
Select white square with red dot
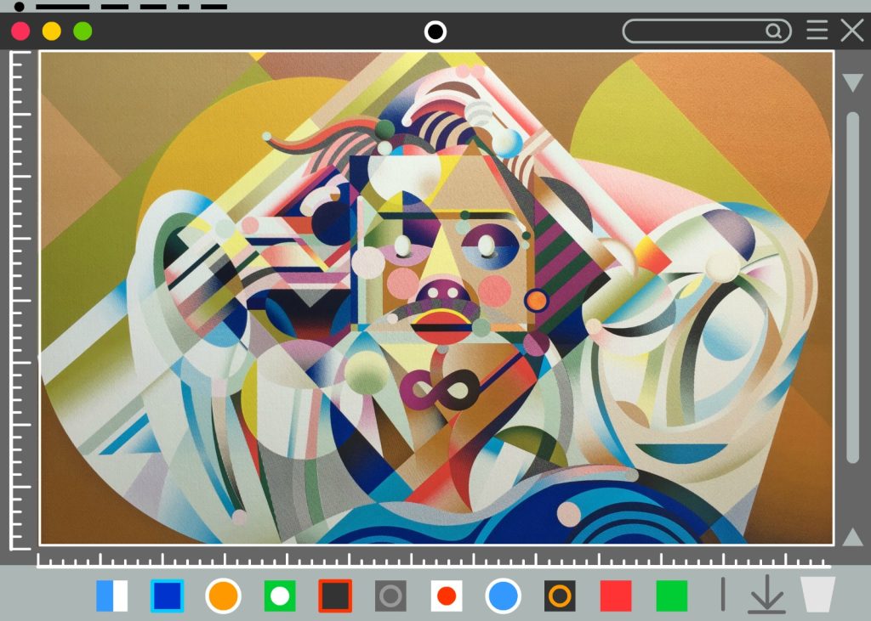[447, 596]
